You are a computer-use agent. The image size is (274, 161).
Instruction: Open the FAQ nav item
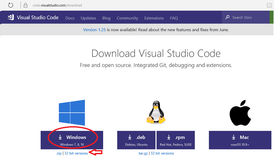pos(174,18)
